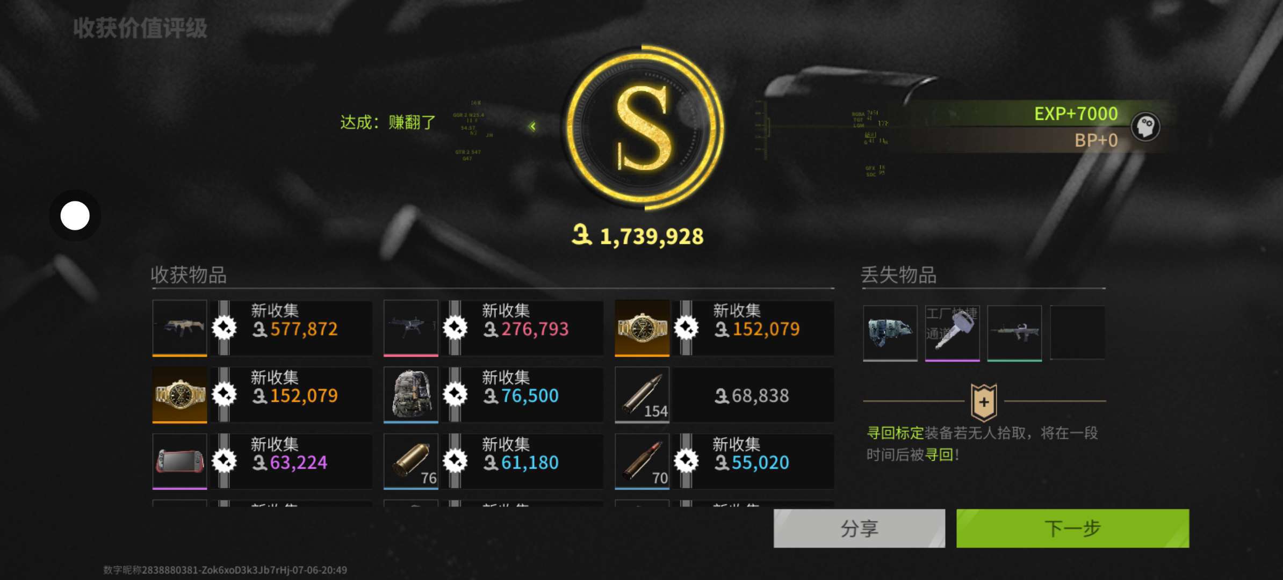Click the empty lost item slot
Screen dimensions: 1283x580
(1077, 333)
